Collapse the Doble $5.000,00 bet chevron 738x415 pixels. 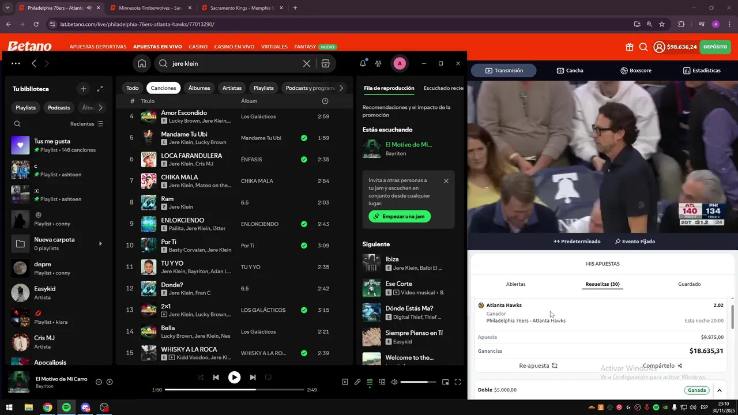pyautogui.click(x=720, y=390)
